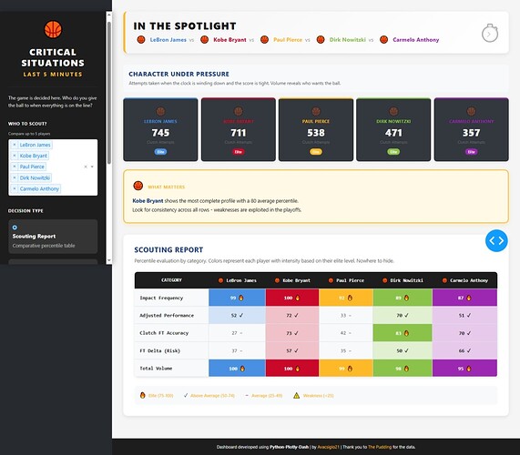Click the Paul Pierce table column header
The width and height of the screenshot is (520, 455).
coord(346,280)
